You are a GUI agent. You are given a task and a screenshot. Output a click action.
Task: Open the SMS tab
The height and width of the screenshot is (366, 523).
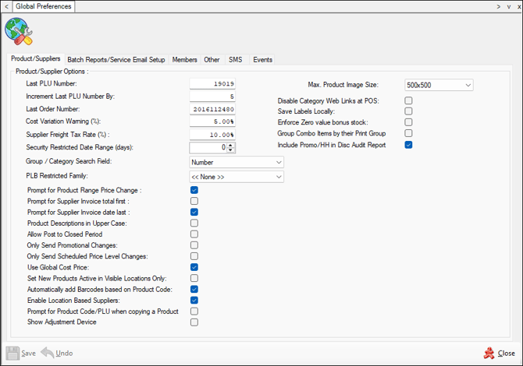[x=236, y=60]
